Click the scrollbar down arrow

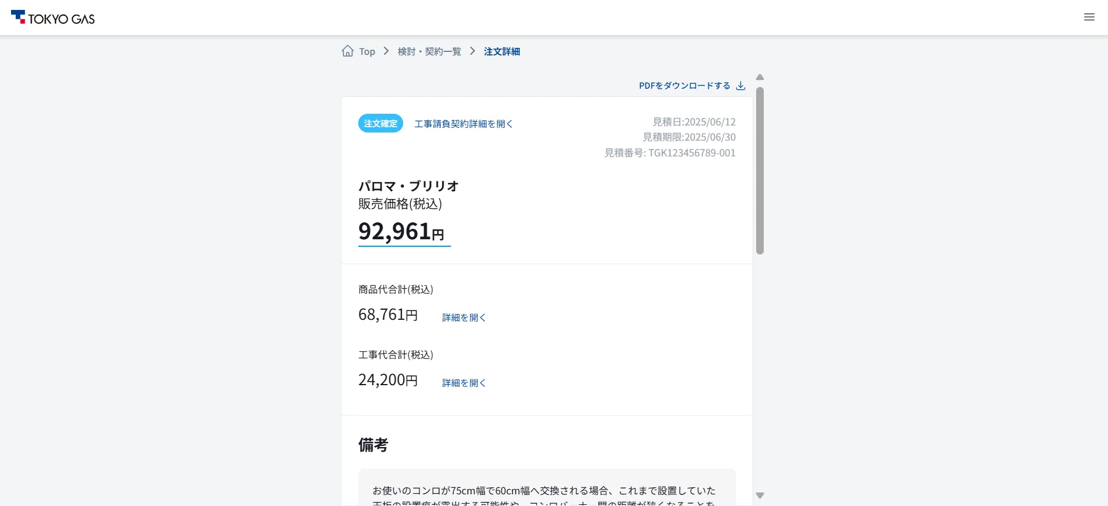point(760,495)
